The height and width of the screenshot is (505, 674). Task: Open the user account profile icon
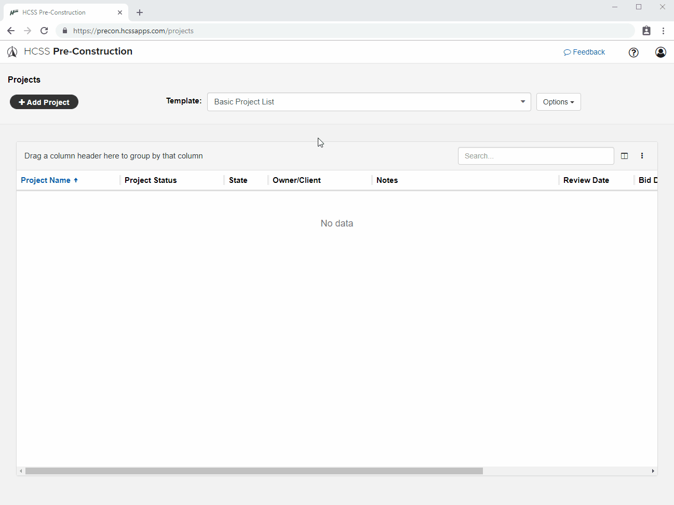660,52
